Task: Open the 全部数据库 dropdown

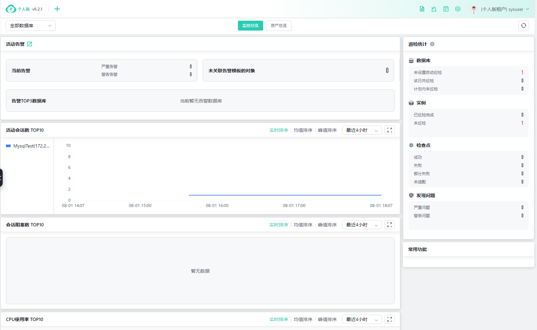Action: coord(31,26)
